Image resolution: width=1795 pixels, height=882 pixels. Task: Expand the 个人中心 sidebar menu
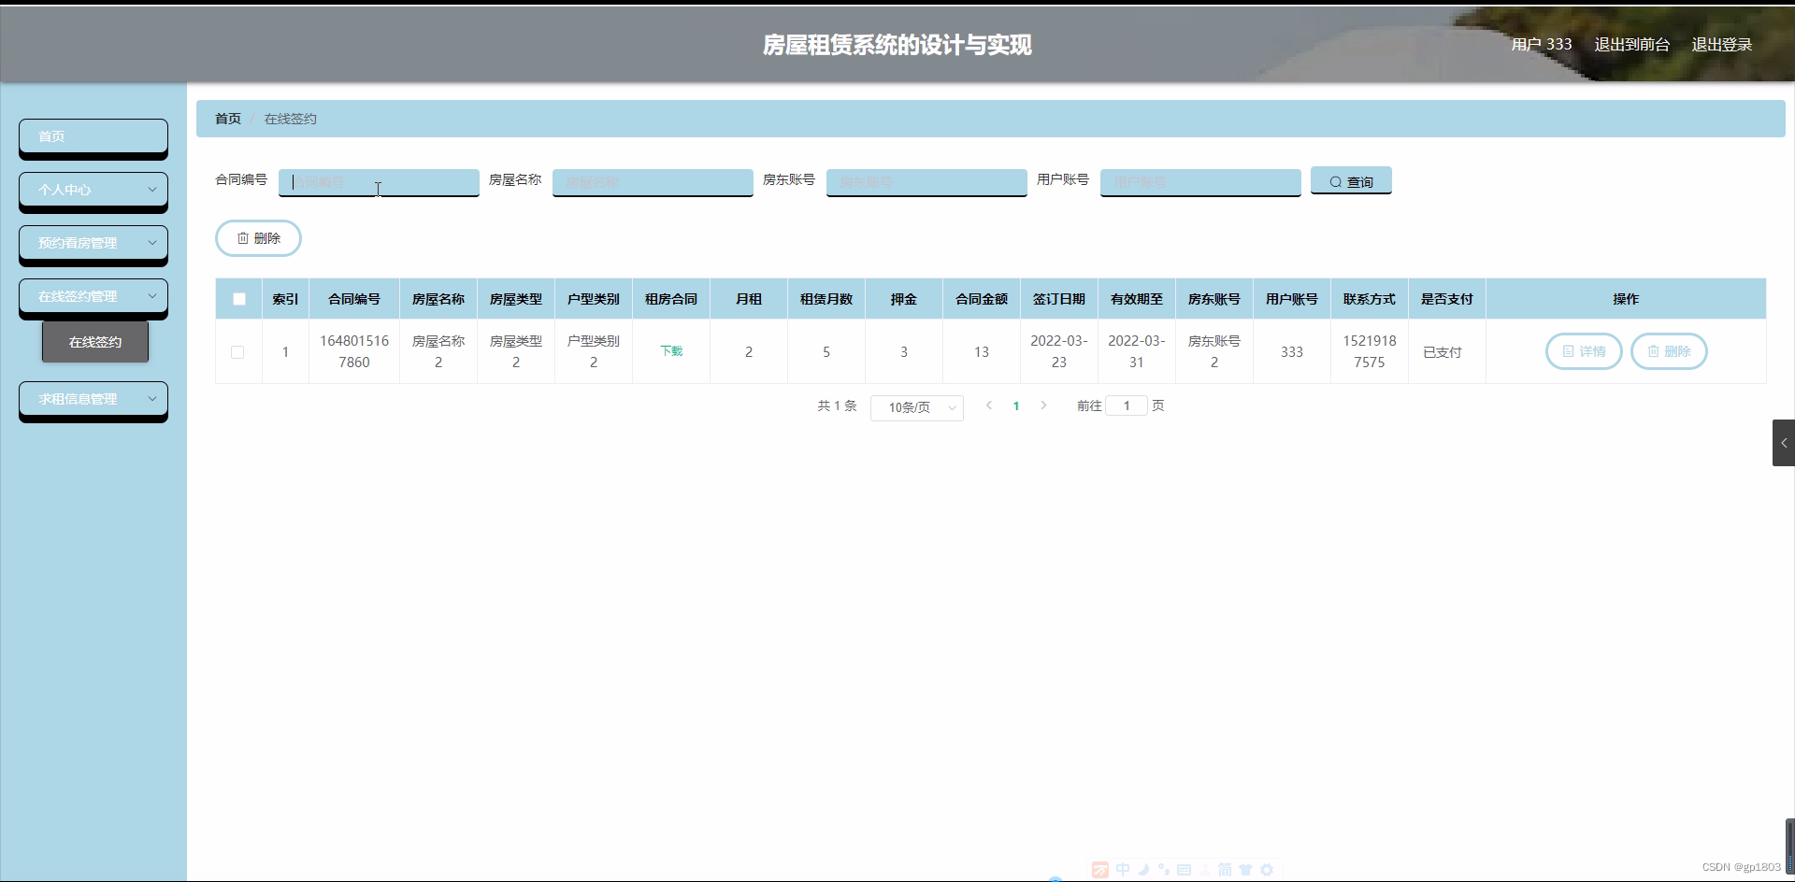[93, 190]
